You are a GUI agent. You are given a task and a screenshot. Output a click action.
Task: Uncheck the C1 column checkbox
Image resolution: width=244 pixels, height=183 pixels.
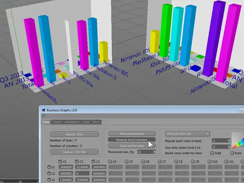(x=60, y=162)
